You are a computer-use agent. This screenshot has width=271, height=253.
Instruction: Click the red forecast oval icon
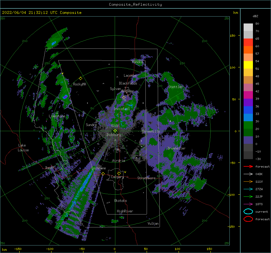(x=248, y=219)
